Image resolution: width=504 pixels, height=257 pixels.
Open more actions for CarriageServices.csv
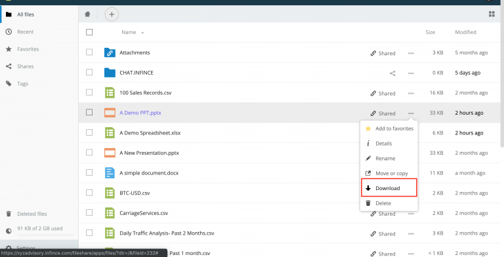pyautogui.click(x=411, y=214)
